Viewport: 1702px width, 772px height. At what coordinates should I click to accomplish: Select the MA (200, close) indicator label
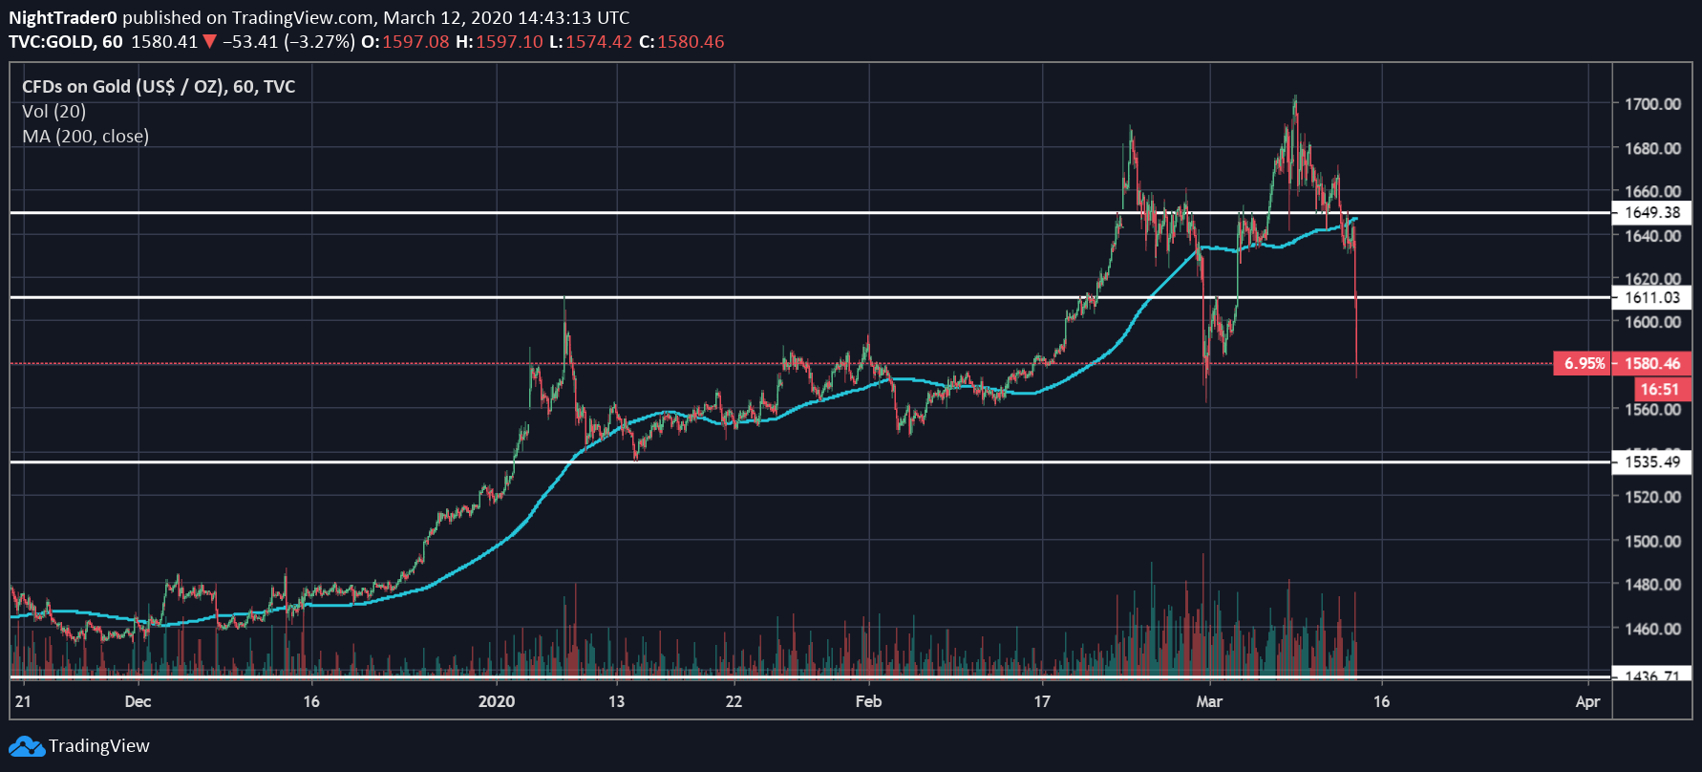click(86, 137)
